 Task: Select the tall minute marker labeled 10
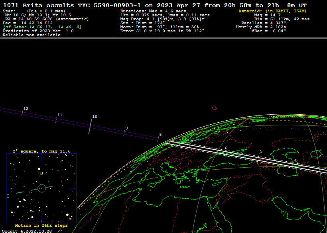coord(90,126)
